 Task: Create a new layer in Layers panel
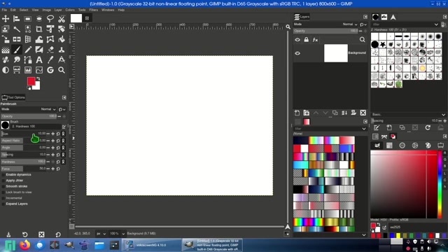click(297, 113)
